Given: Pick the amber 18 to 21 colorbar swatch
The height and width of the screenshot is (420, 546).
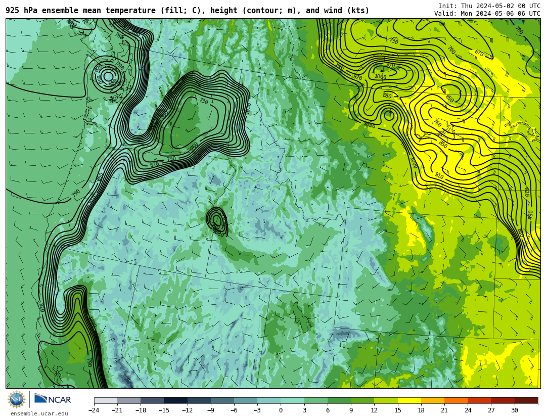Looking at the screenshot, I should click(432, 400).
